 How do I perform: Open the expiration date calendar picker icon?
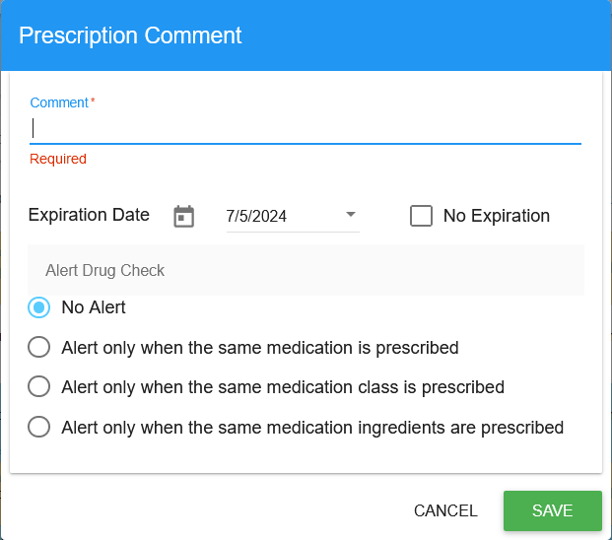coord(184,217)
